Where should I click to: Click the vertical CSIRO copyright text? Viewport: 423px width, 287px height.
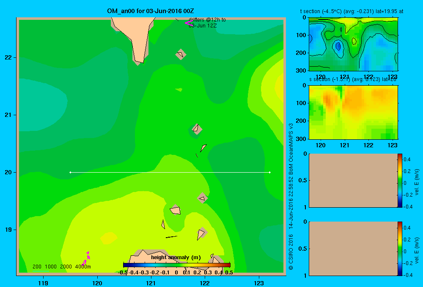pyautogui.click(x=291, y=197)
